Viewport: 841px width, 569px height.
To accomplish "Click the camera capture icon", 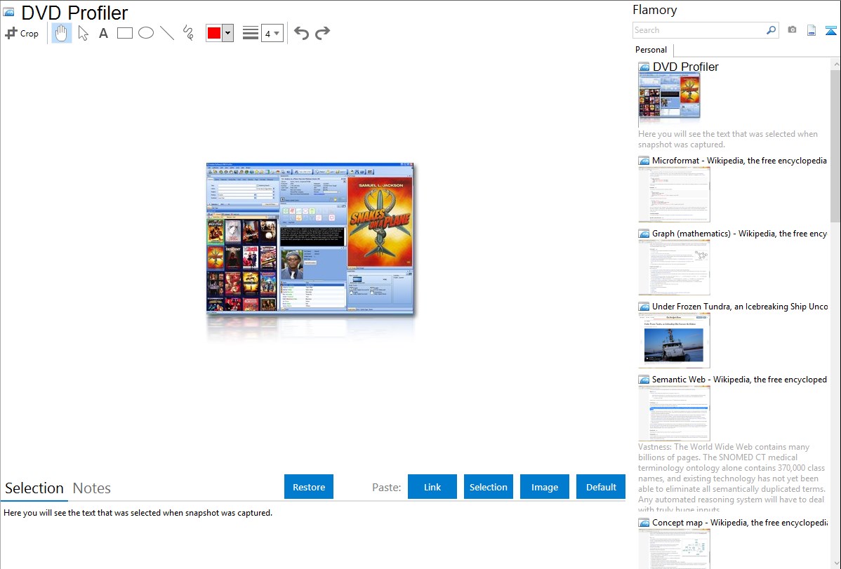I will click(x=792, y=30).
